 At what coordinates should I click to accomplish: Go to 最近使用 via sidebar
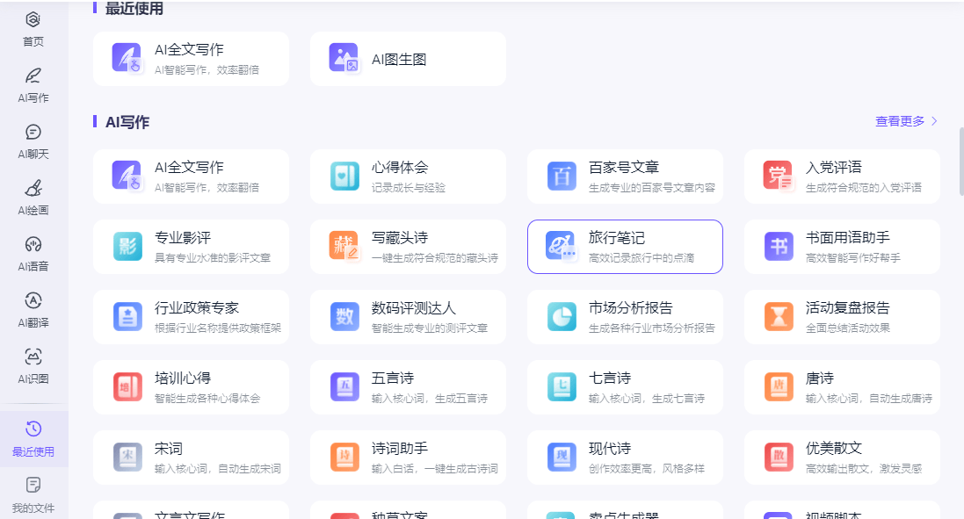coord(33,440)
